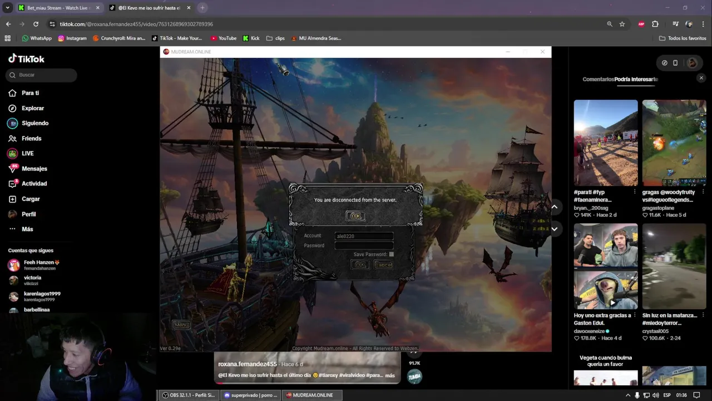Open the ABP extension icon
Screen dimensions: 712x401
tap(641, 24)
